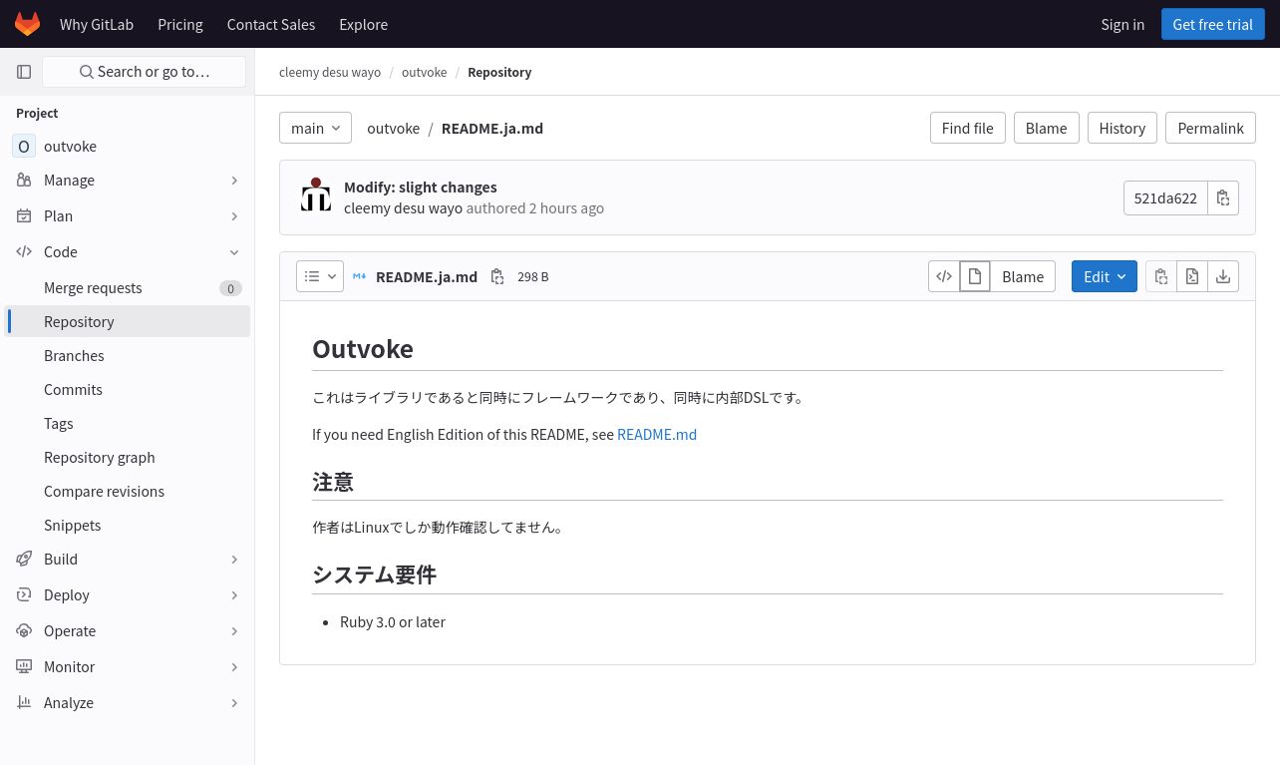Viewport: 1280px width, 765px height.
Task: Open Merge requests in sidebar
Action: tap(127, 287)
